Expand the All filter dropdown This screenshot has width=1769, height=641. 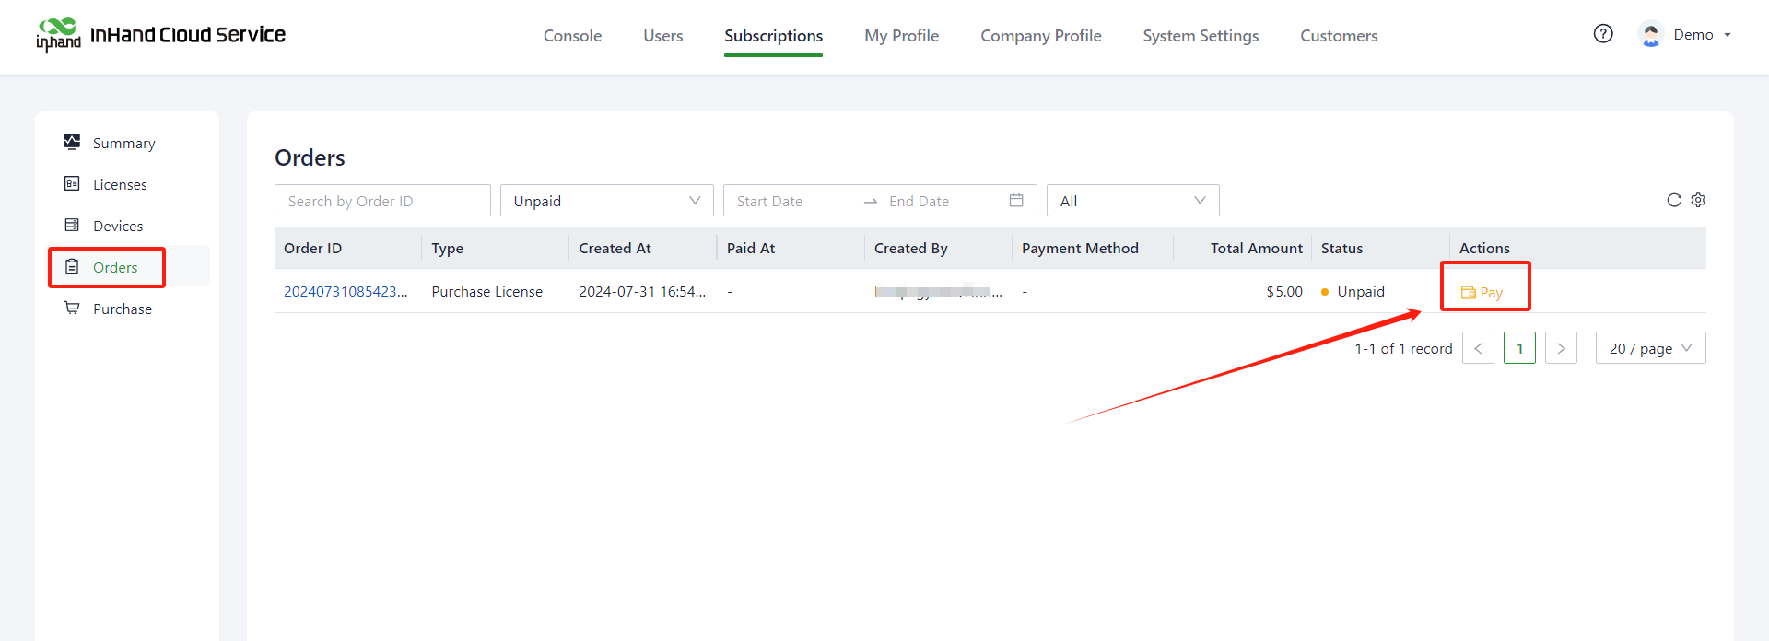[x=1132, y=201]
